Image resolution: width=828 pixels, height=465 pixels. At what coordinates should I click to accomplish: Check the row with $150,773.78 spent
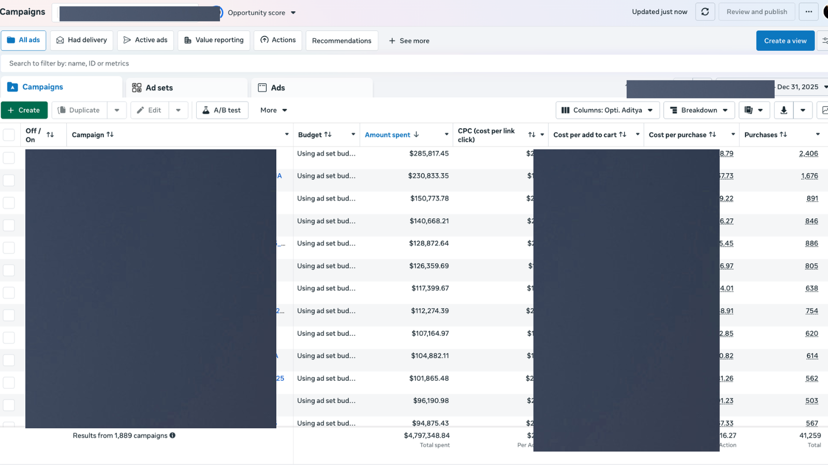pos(9,203)
